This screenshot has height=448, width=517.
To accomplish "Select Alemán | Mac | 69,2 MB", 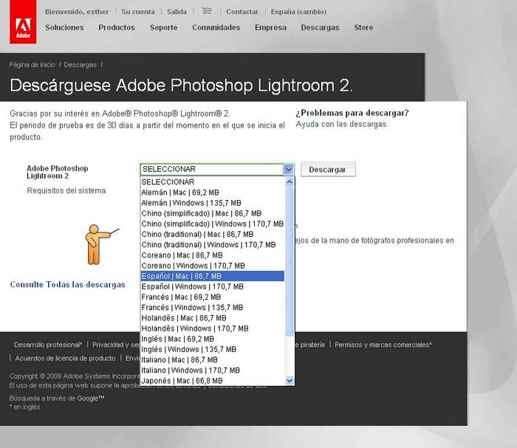I will pos(213,193).
